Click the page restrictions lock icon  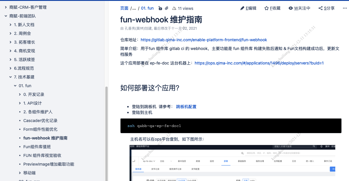point(160,8)
